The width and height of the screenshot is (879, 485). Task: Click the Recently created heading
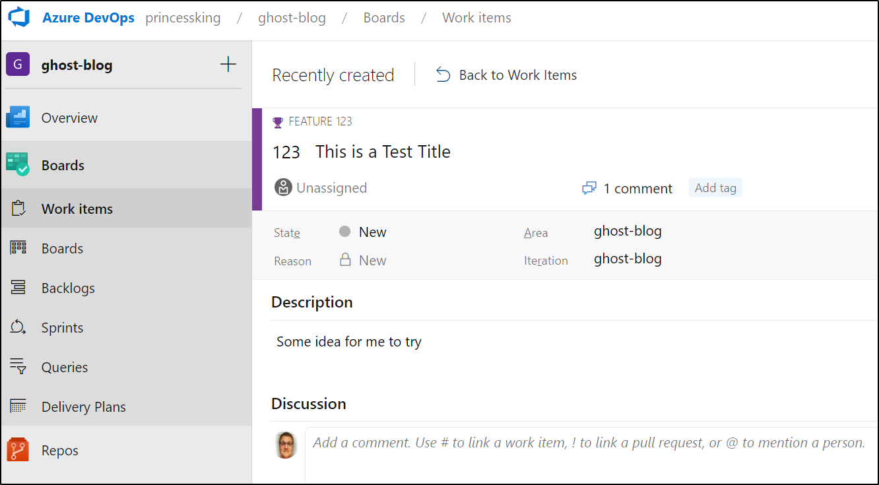pyautogui.click(x=333, y=75)
